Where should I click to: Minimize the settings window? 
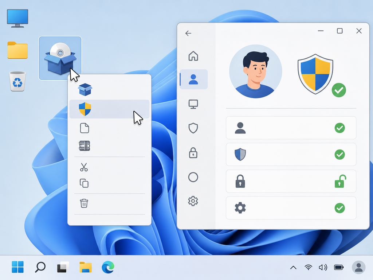coord(321,31)
